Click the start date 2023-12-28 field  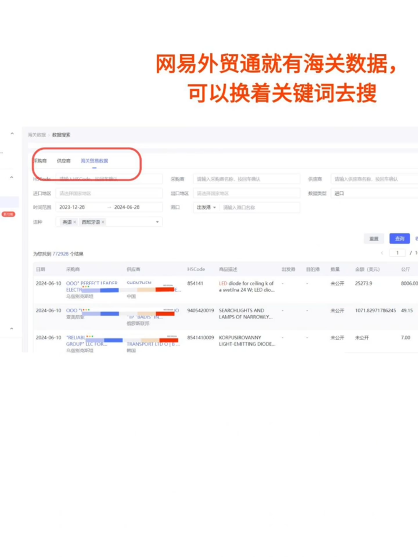pos(72,207)
